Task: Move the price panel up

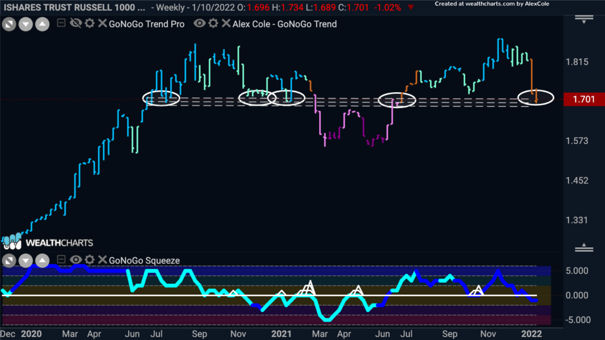Action: click(43, 24)
